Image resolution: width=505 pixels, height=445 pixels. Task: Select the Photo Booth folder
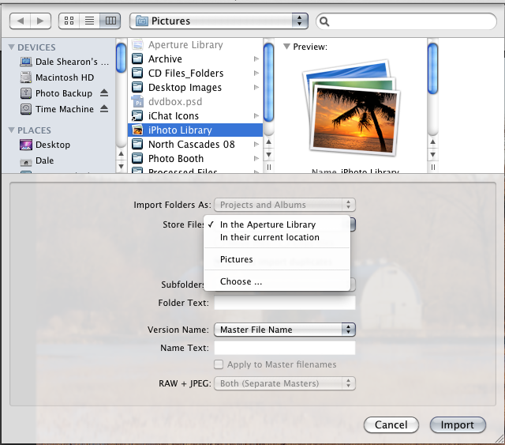pos(195,158)
